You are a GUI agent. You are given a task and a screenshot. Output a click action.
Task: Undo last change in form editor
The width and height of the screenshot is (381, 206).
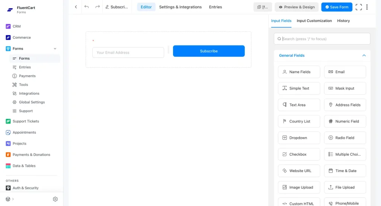[x=86, y=7]
